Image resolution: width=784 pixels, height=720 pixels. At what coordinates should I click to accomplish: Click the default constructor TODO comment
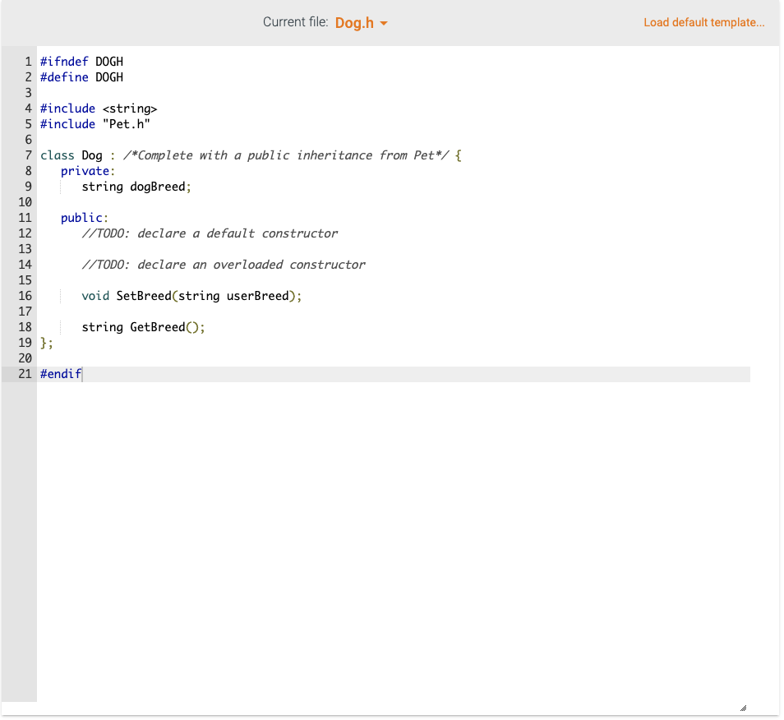[x=210, y=233]
